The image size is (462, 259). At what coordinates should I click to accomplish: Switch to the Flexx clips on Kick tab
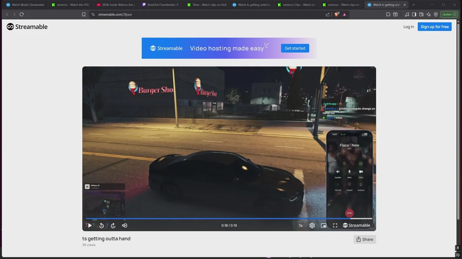pyautogui.click(x=206, y=5)
